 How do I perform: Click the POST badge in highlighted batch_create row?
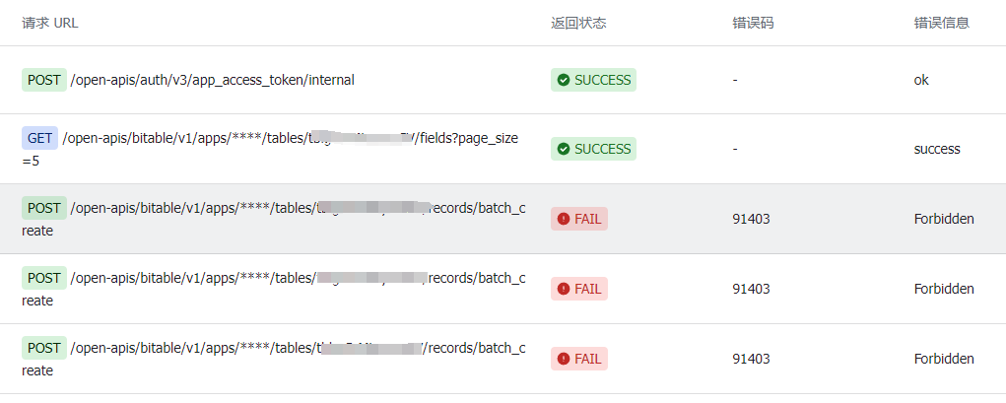coord(44,208)
